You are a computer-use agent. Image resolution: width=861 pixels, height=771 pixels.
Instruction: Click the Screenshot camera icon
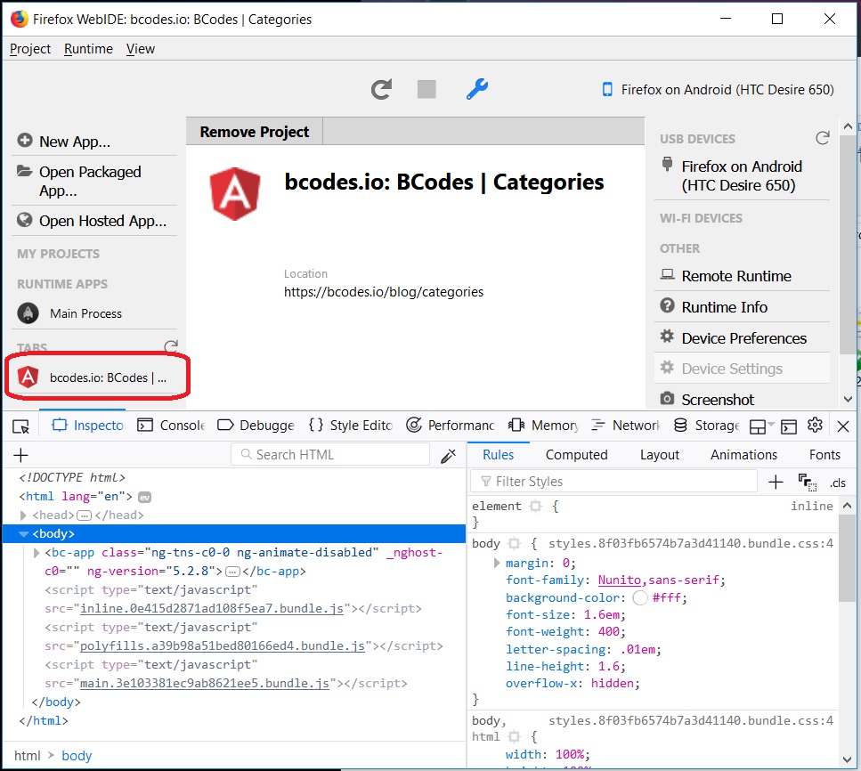point(667,398)
